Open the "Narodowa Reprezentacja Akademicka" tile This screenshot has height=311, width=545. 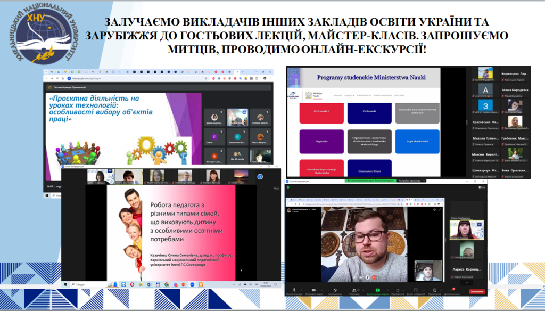(x=321, y=168)
